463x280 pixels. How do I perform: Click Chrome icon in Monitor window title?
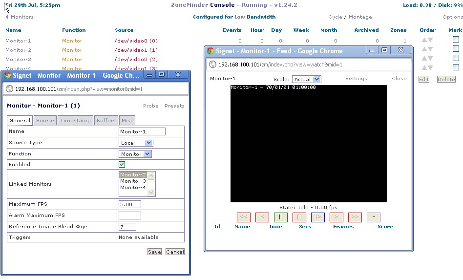click(7, 75)
